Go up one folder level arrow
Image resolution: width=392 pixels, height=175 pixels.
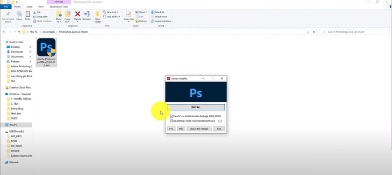tap(19, 32)
